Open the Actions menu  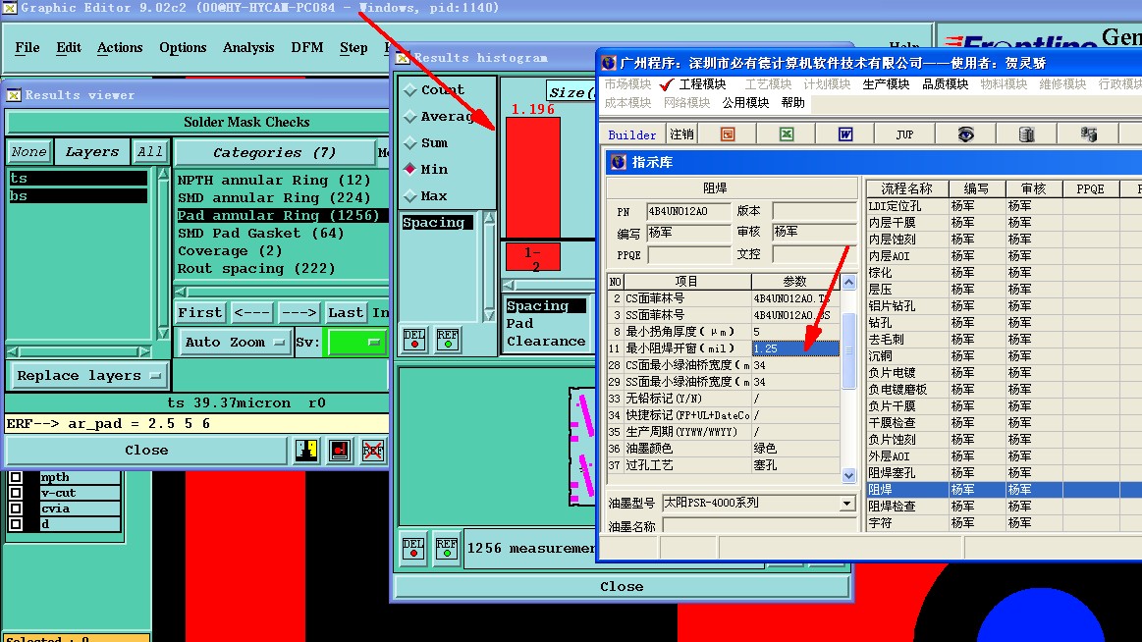coord(120,48)
